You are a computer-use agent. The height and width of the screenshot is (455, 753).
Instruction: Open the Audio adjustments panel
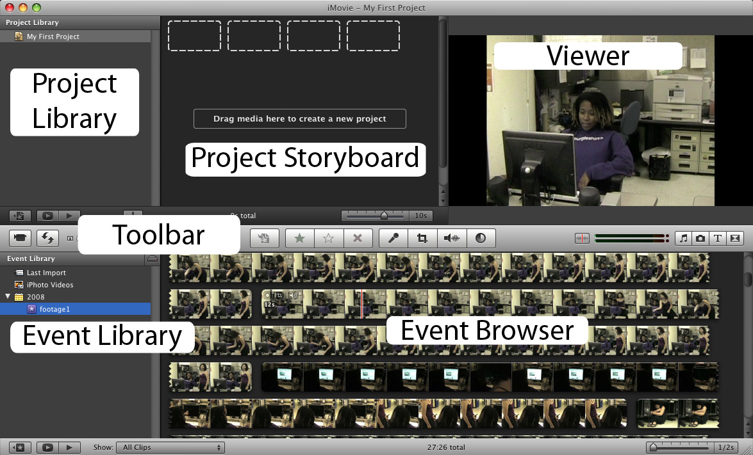tap(452, 238)
